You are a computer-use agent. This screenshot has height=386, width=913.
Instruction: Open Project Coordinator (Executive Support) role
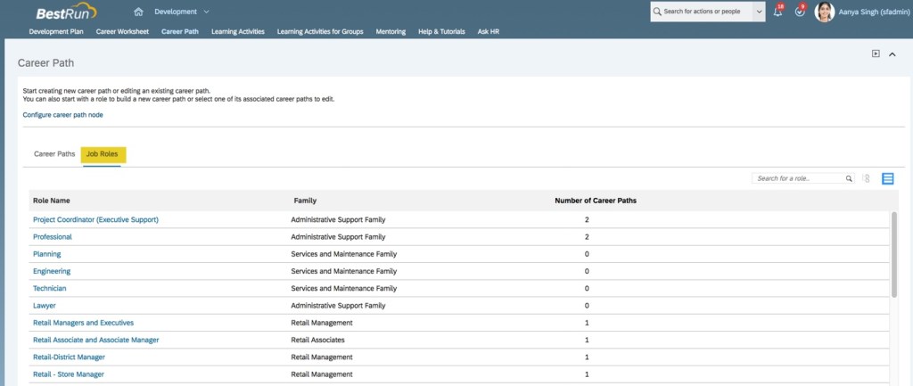(95, 219)
